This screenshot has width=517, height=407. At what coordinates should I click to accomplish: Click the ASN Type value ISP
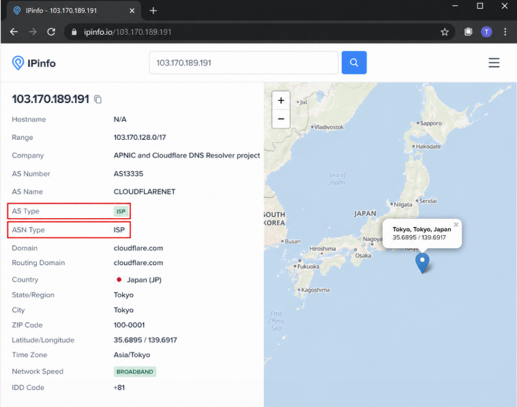click(x=119, y=230)
